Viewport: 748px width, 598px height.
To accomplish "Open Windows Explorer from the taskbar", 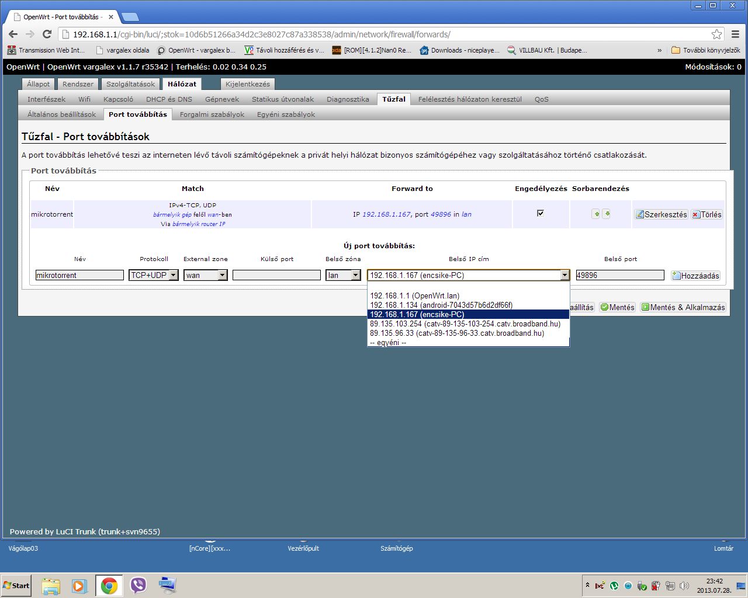I will pyautogui.click(x=51, y=586).
